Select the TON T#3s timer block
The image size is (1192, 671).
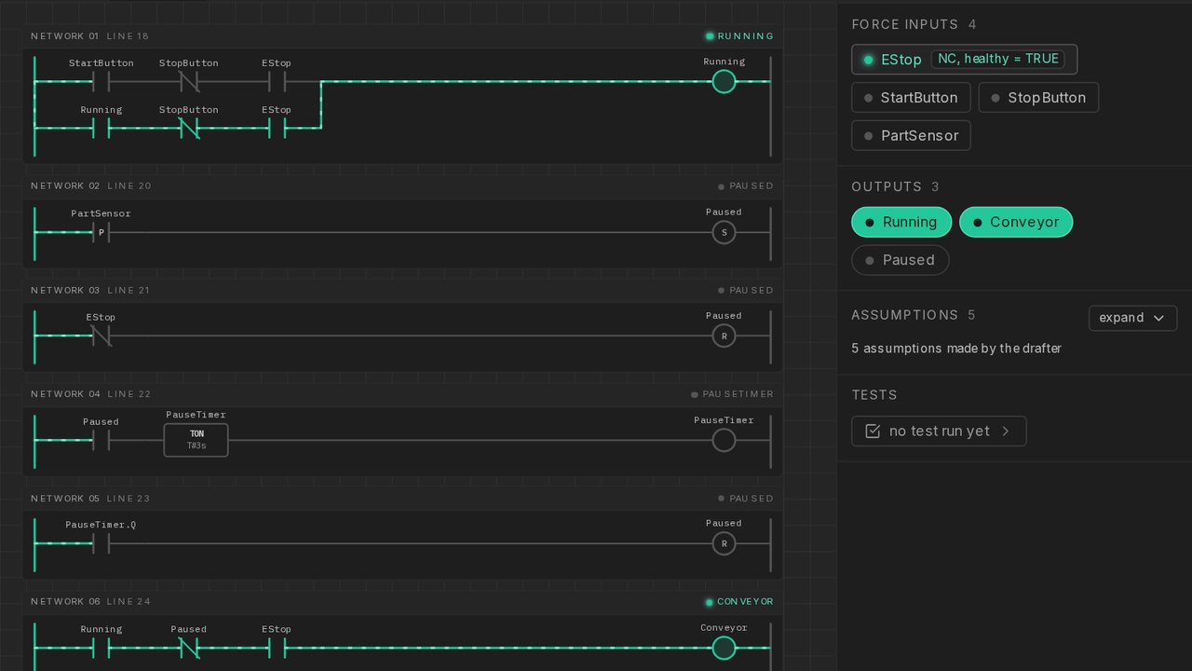[196, 440]
